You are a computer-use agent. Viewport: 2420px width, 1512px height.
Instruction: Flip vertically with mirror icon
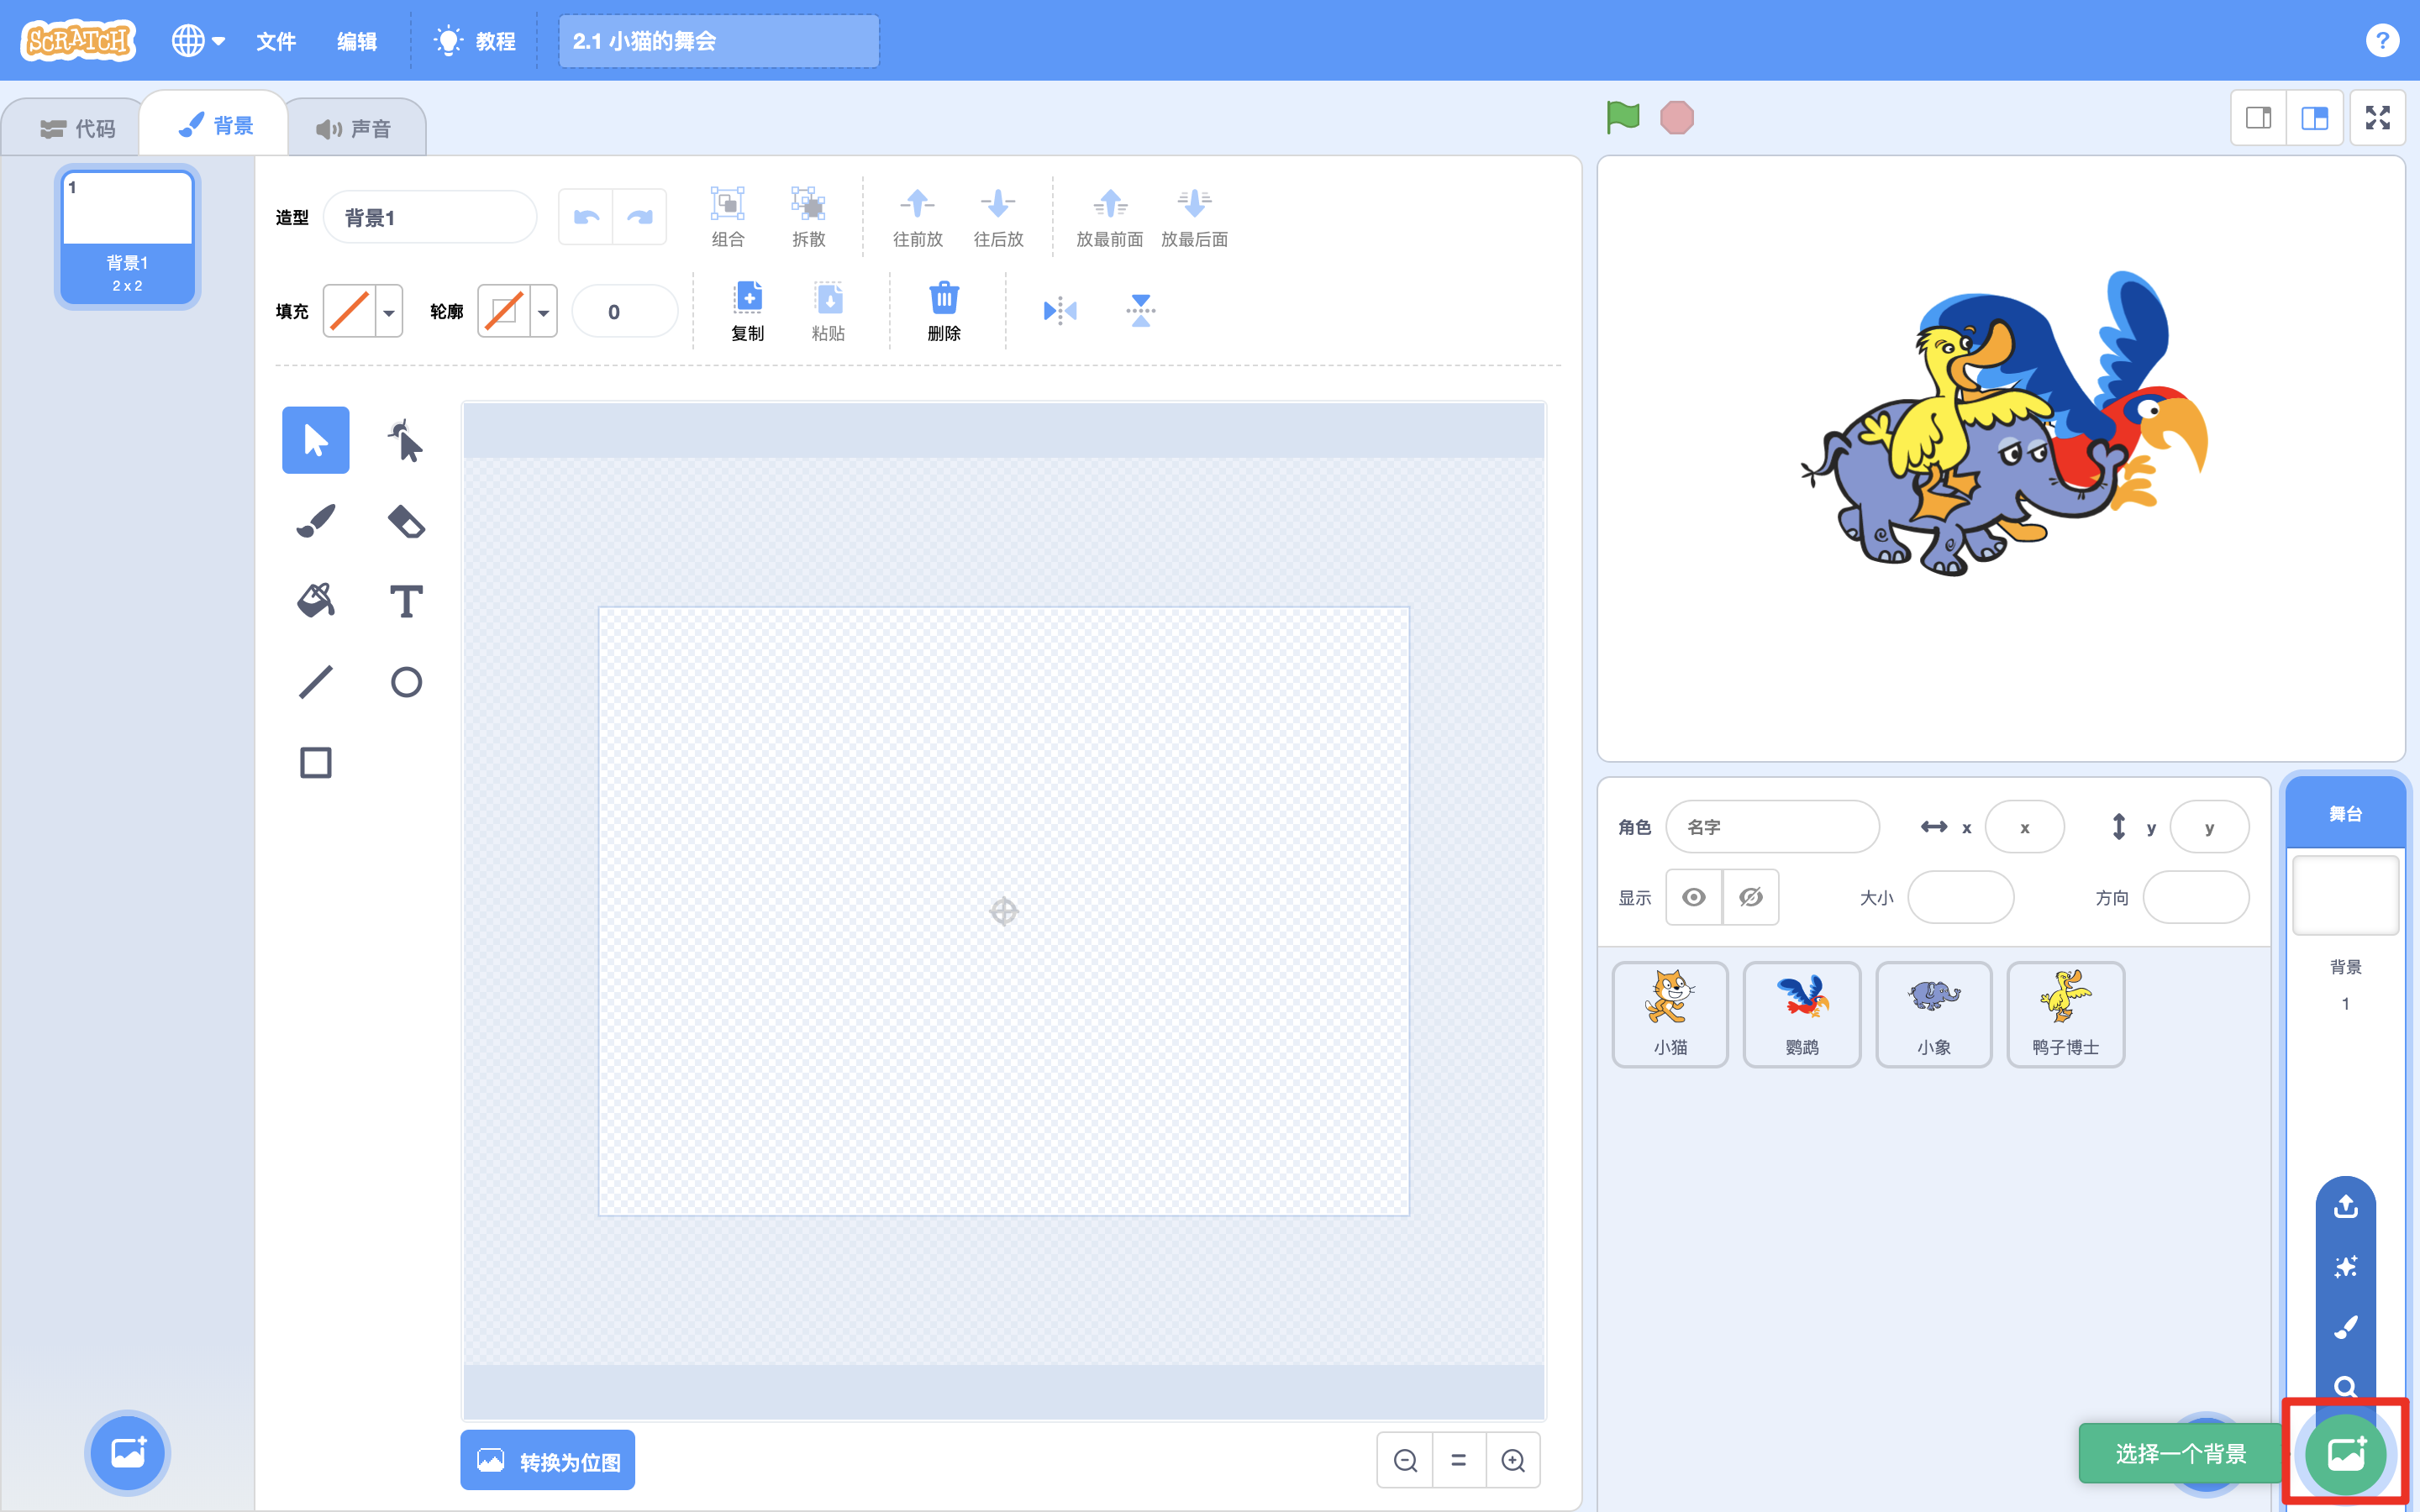coord(1140,311)
